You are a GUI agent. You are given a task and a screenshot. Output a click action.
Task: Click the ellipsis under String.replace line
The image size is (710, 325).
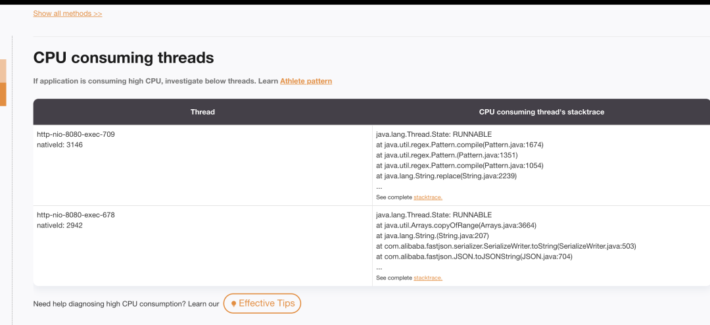379,187
